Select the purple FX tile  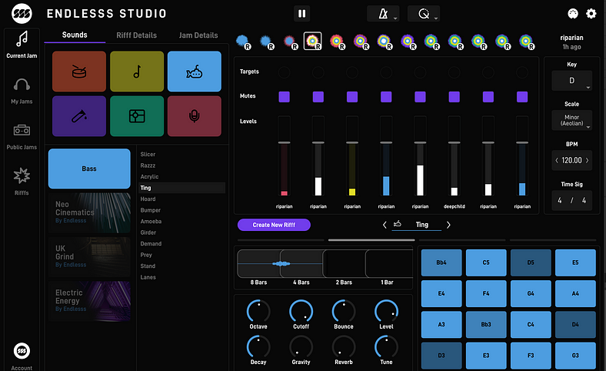click(79, 116)
